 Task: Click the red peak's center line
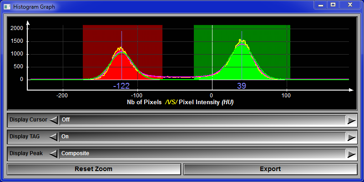121,56
